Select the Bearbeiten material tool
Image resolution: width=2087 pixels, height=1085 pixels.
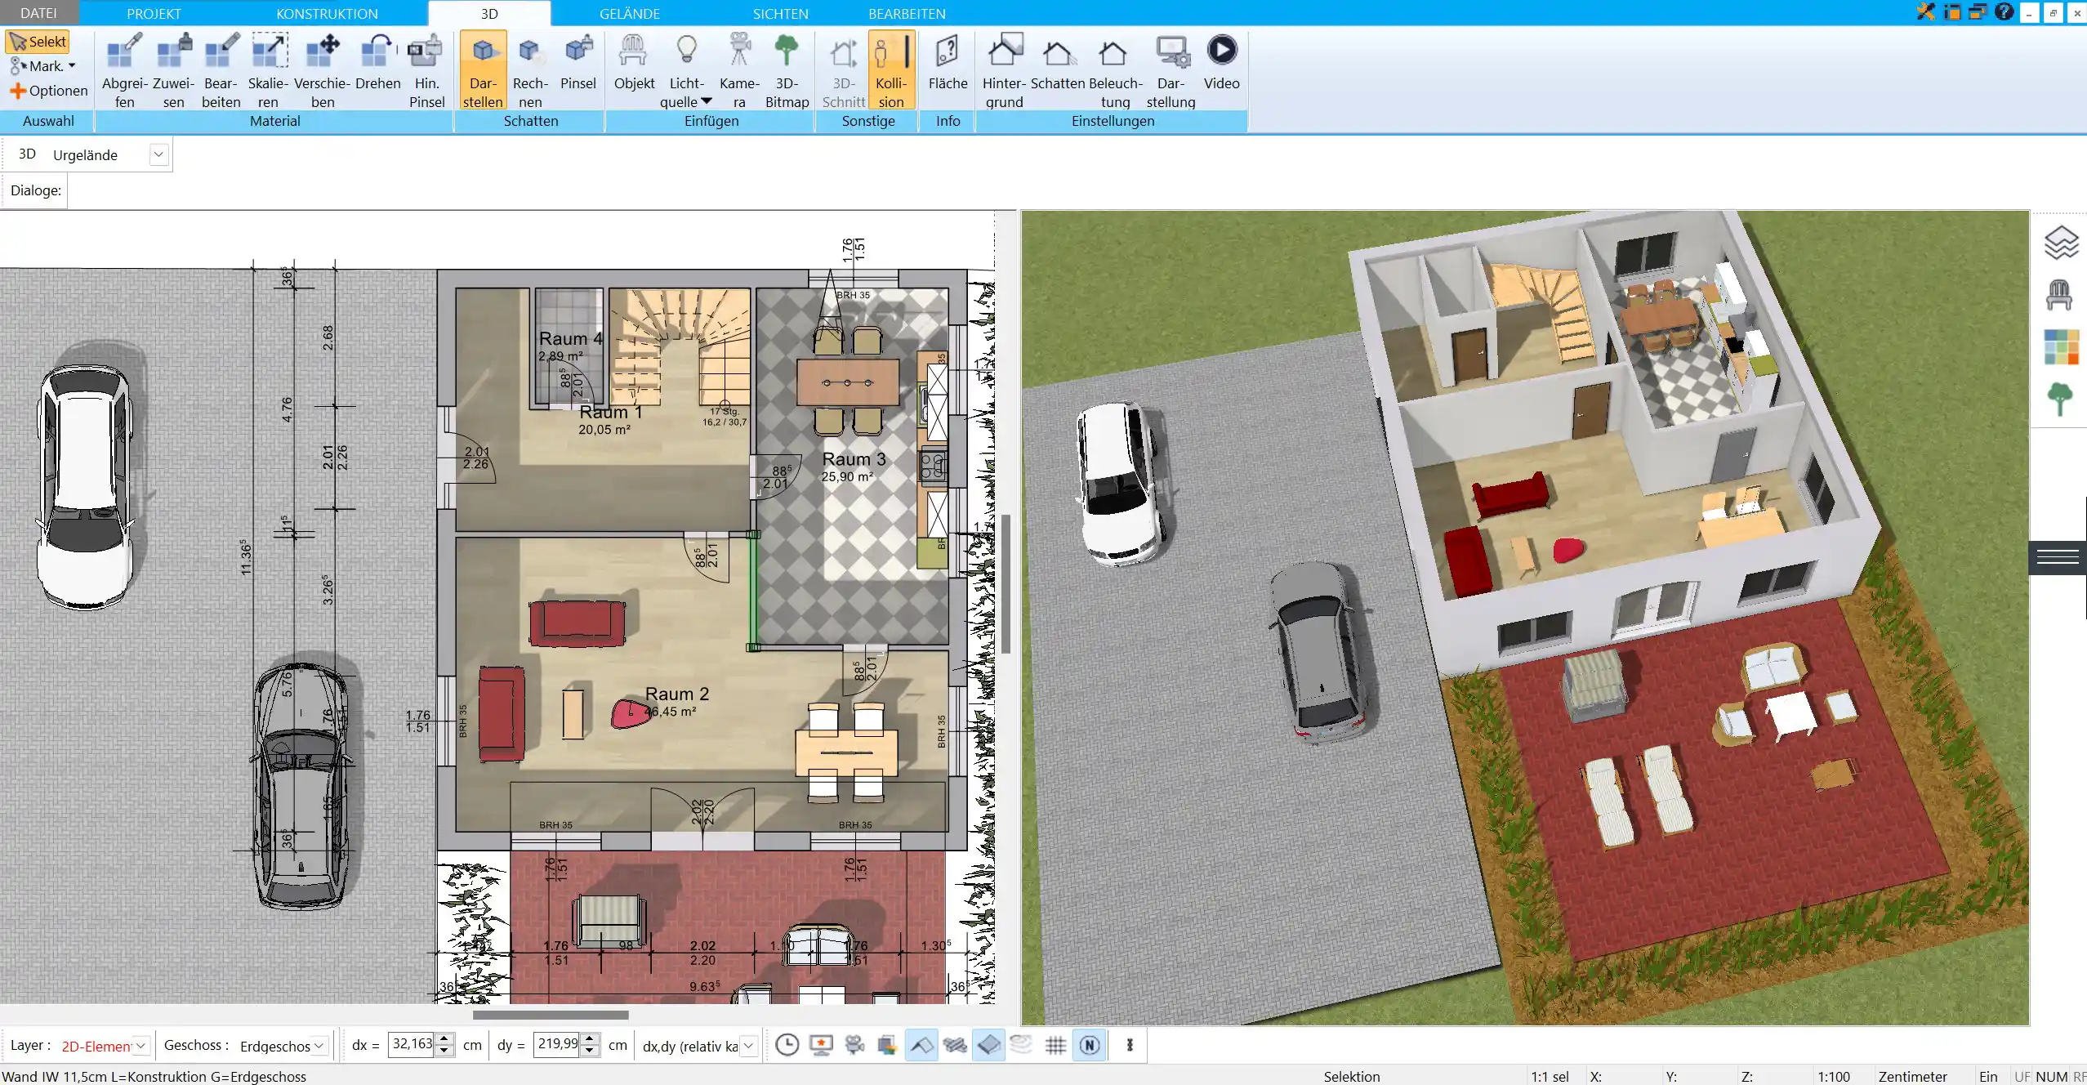click(x=221, y=70)
